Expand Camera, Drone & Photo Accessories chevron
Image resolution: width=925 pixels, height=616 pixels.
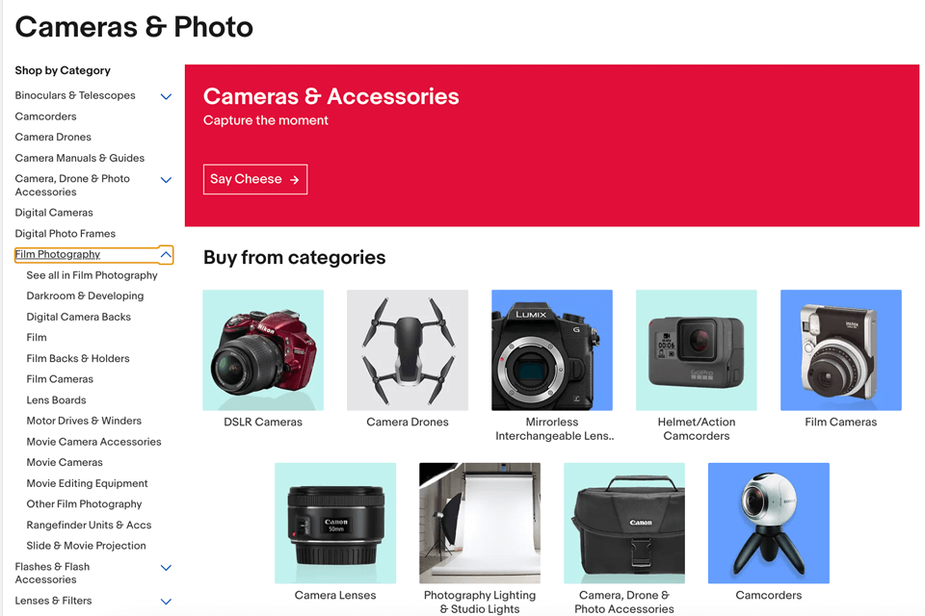167,180
